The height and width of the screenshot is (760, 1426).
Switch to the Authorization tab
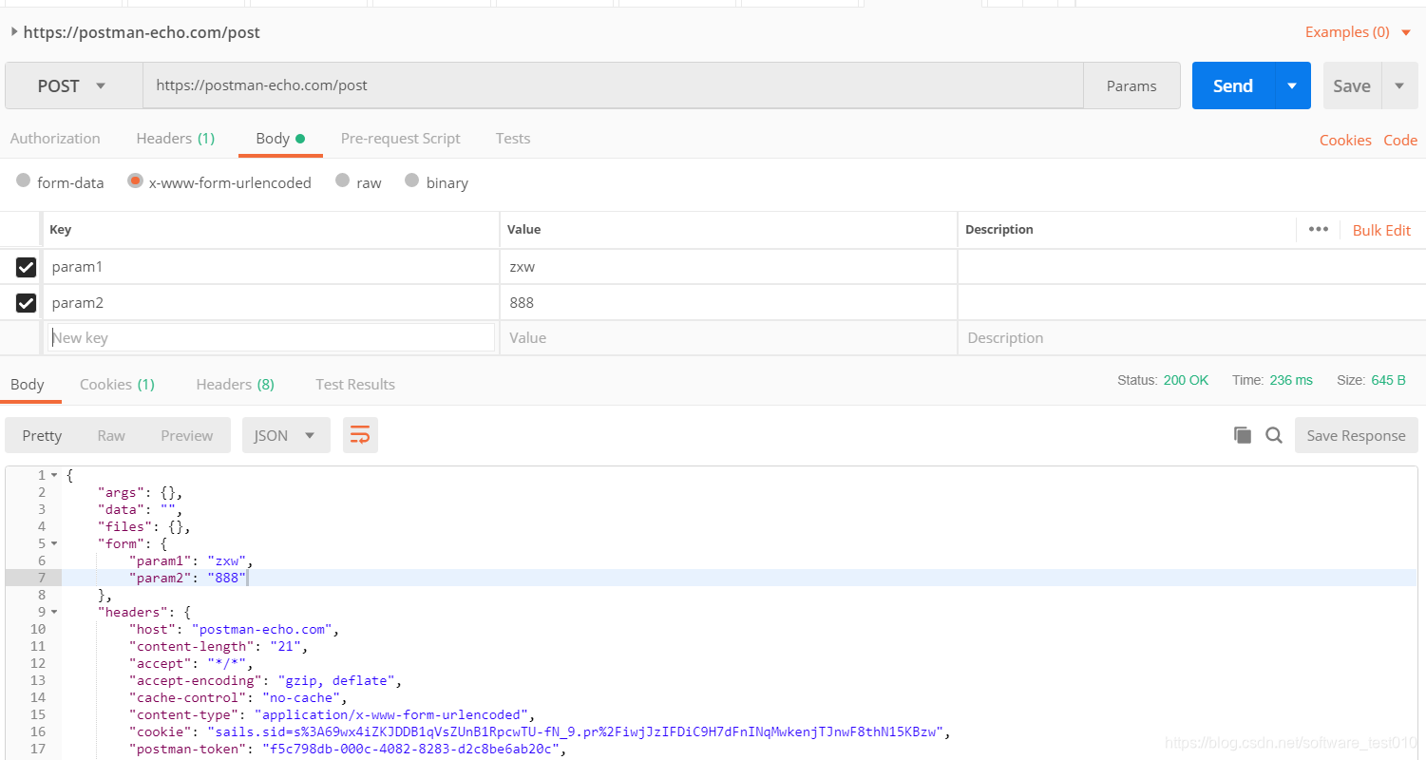coord(55,138)
